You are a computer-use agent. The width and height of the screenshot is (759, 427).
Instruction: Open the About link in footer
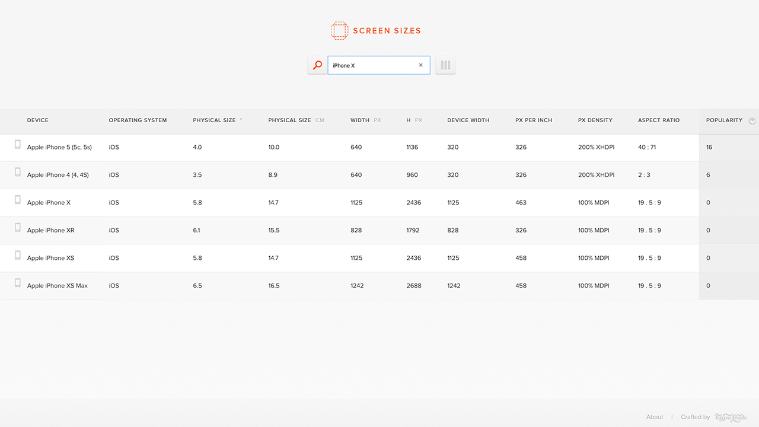click(x=655, y=417)
